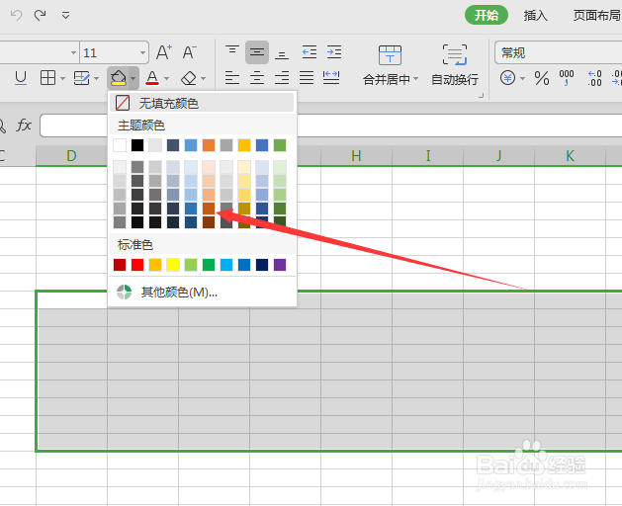Pick white theme color swatch
This screenshot has height=506, width=622.
click(x=120, y=145)
